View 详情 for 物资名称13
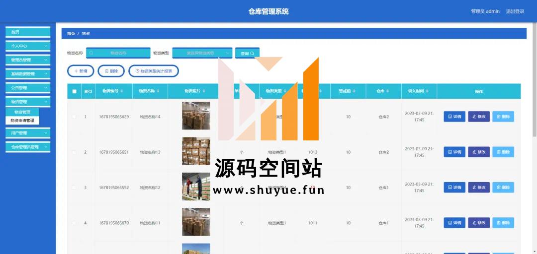The width and height of the screenshot is (537, 254). [454, 152]
